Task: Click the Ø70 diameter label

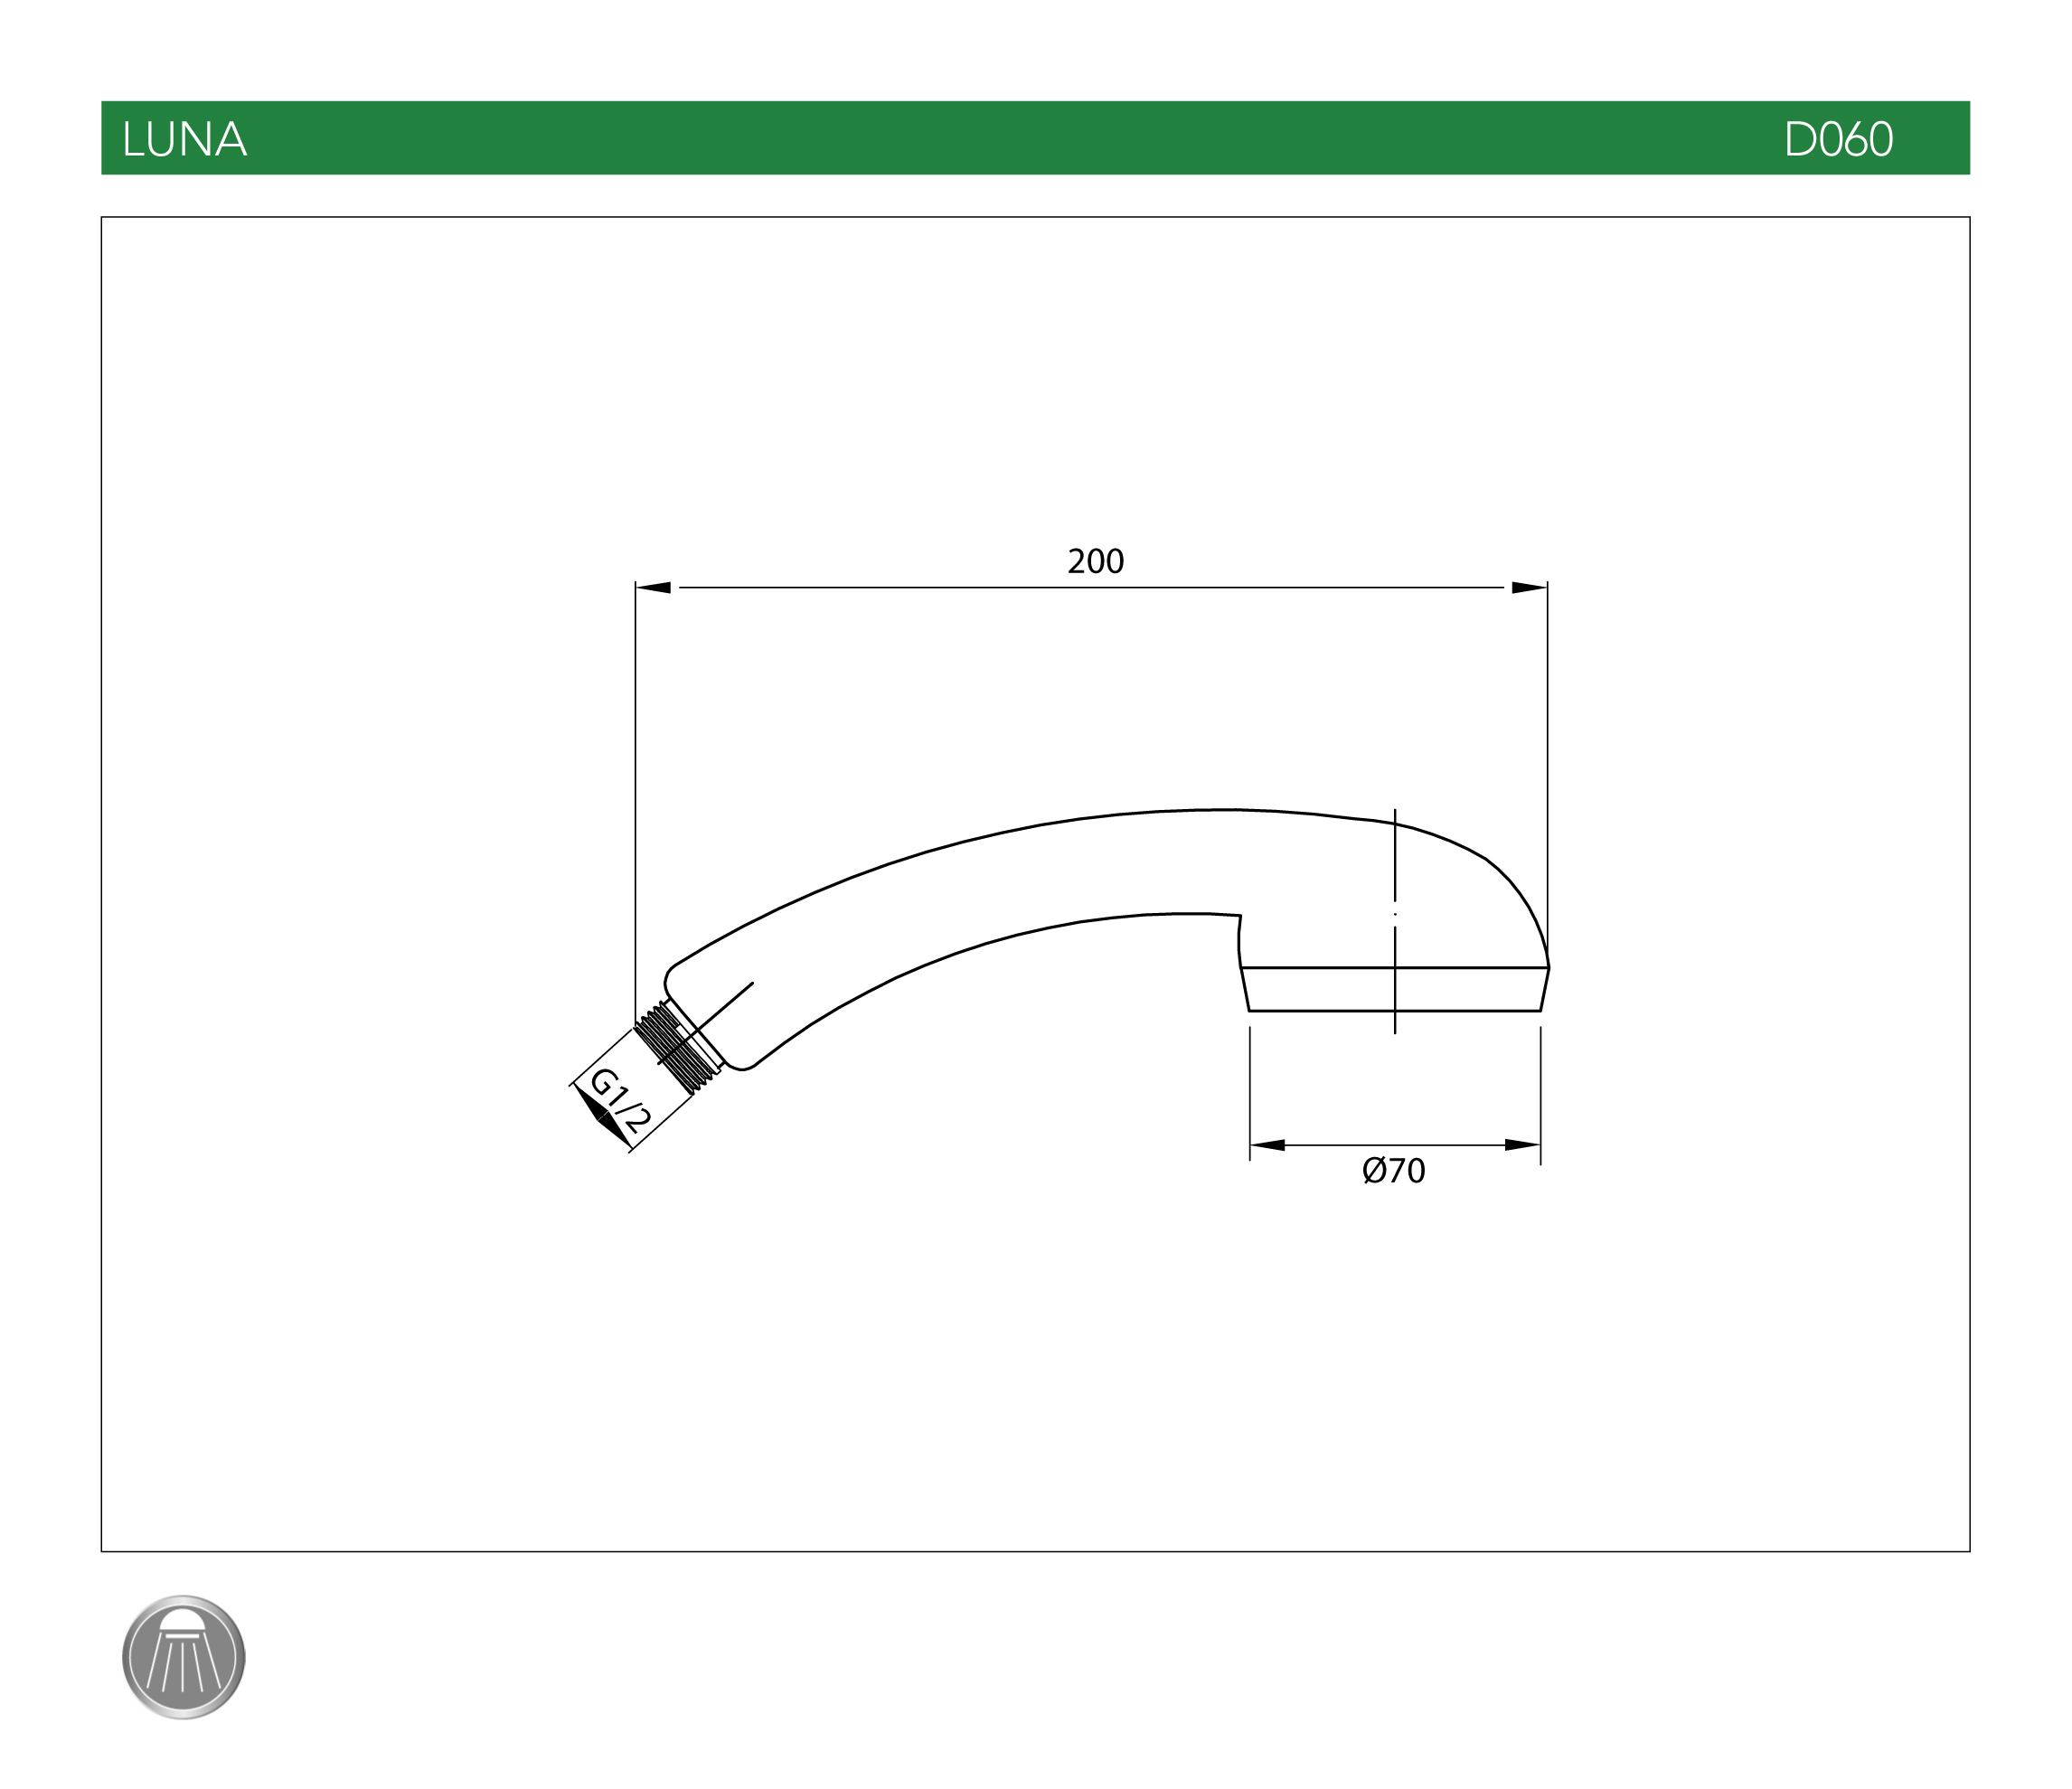Action: tap(1394, 1170)
